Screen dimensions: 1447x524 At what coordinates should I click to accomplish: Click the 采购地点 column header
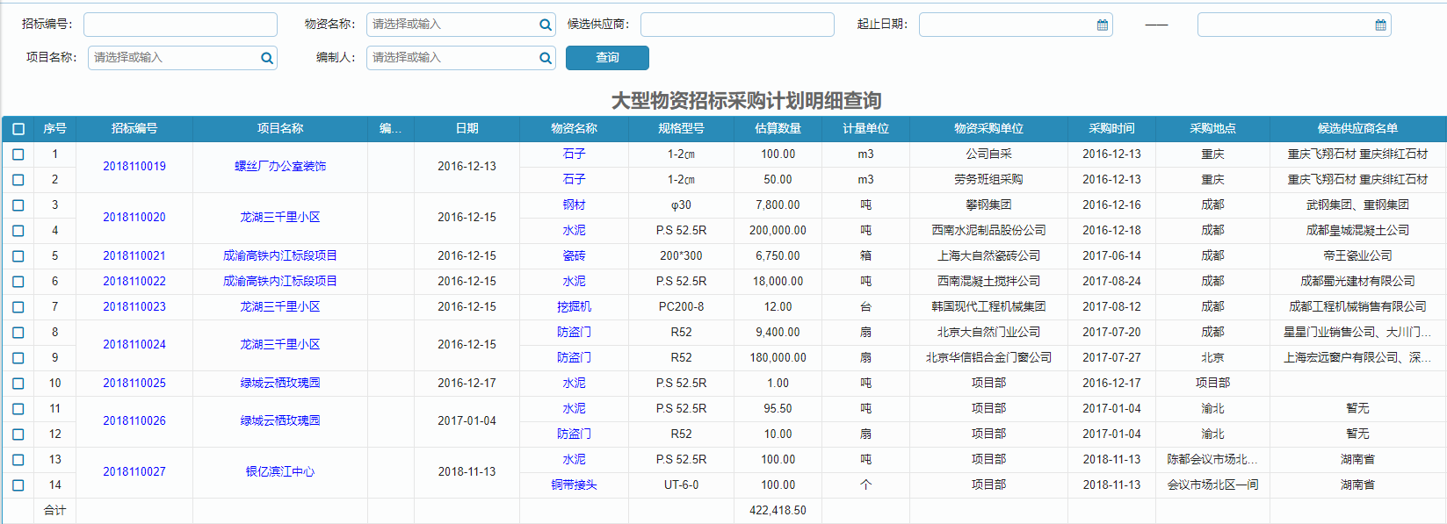[x=1212, y=129]
